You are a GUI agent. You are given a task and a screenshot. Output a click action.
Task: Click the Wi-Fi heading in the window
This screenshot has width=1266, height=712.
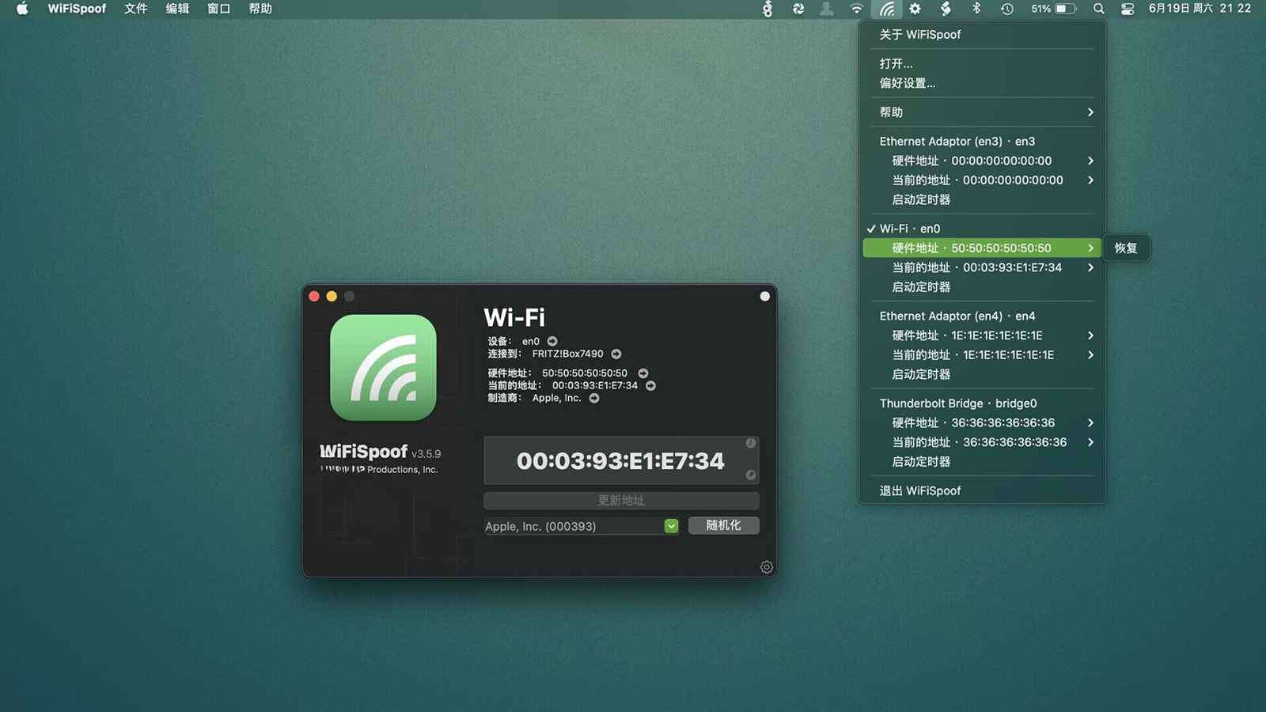click(514, 317)
